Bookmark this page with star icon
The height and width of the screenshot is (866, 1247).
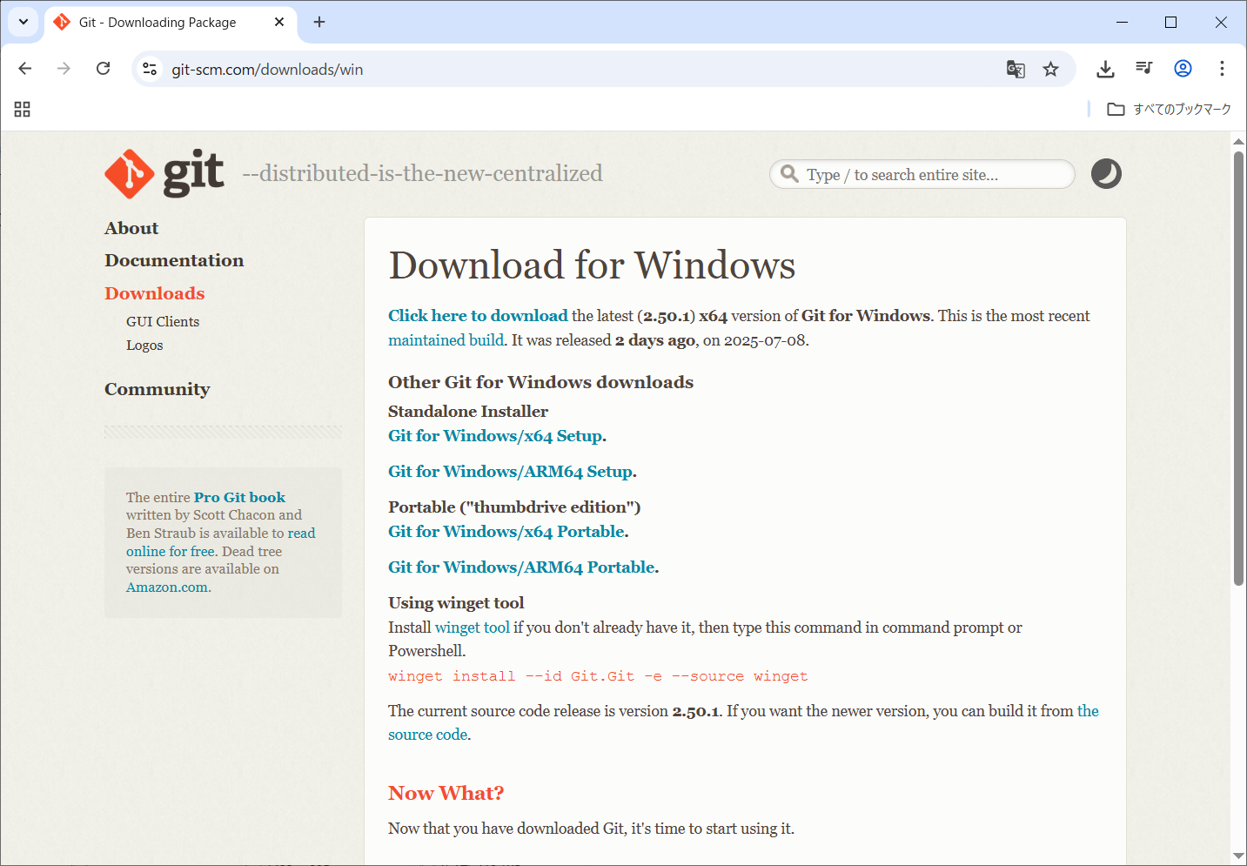[1050, 69]
